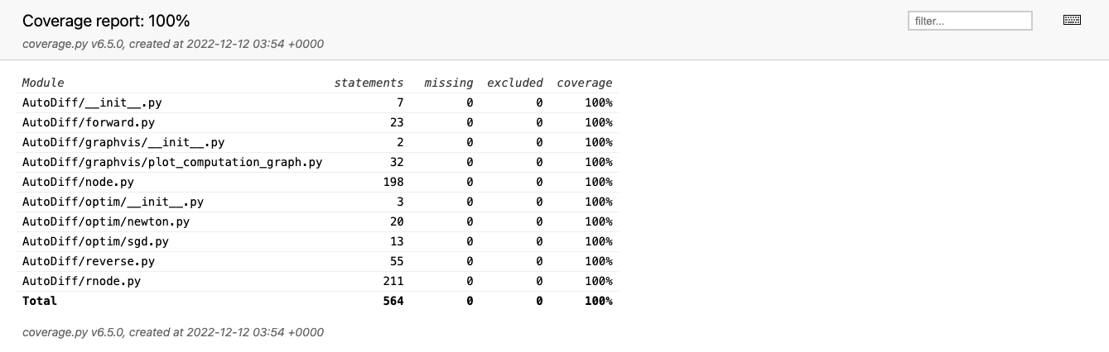The image size is (1109, 352).
Task: Open AutoDiff/graphvis/__init__.py report
Action: 123,142
